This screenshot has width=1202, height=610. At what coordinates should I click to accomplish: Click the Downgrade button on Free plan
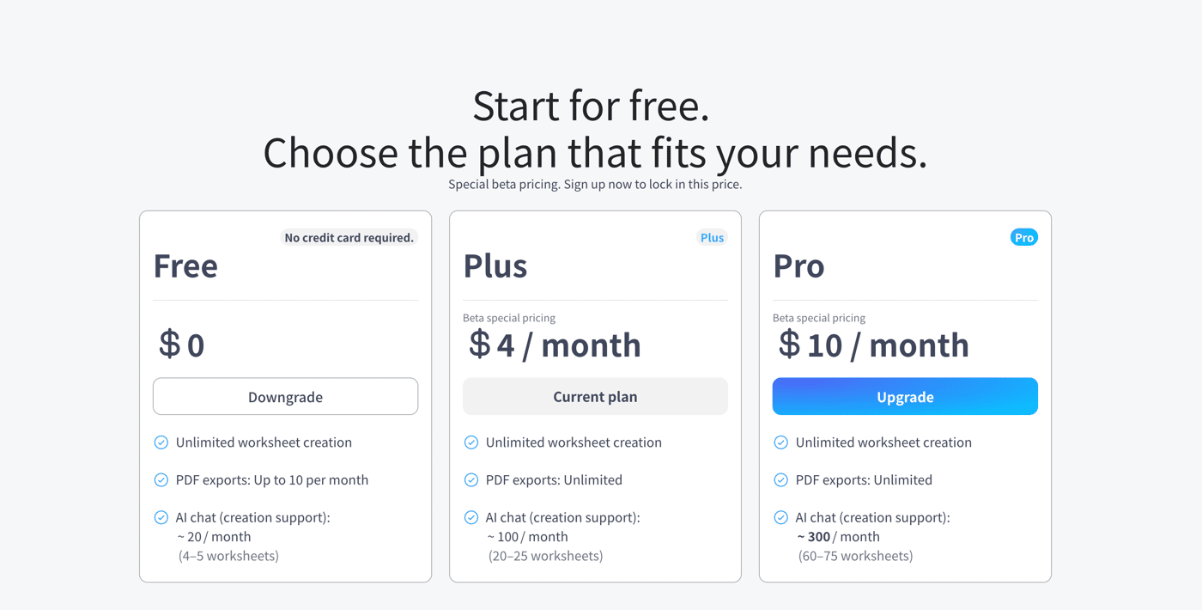(285, 396)
